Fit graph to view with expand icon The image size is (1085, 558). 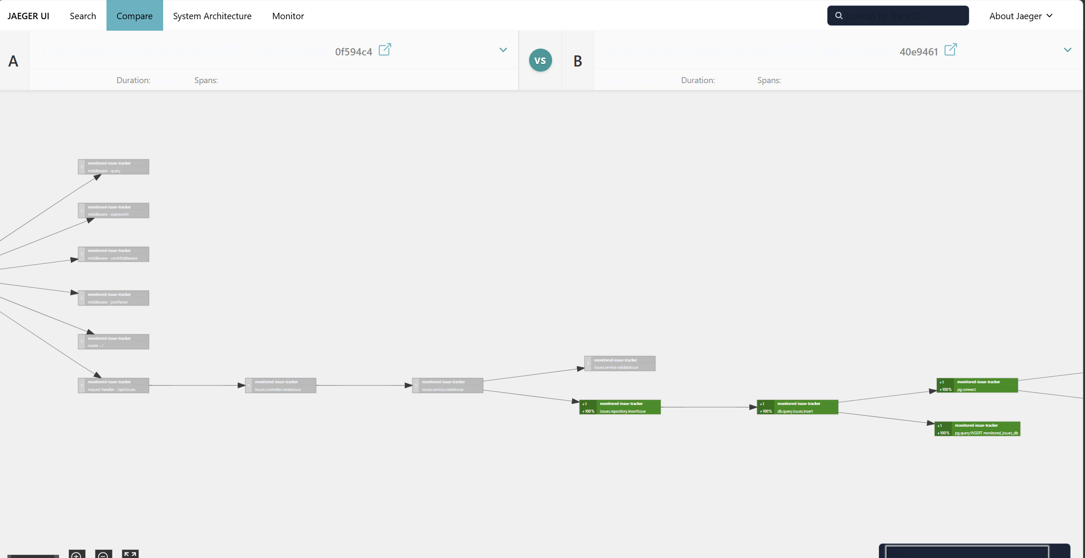130,555
